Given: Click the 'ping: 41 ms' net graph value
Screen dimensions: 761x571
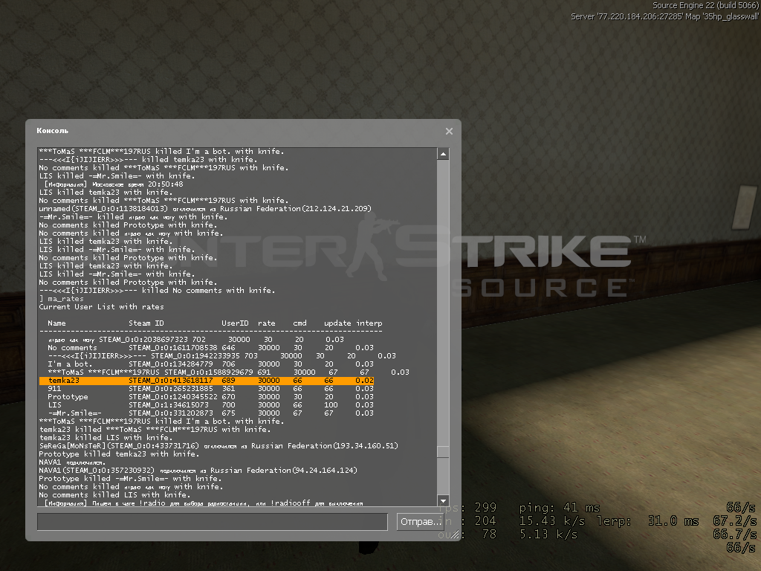Looking at the screenshot, I should coord(559,508).
